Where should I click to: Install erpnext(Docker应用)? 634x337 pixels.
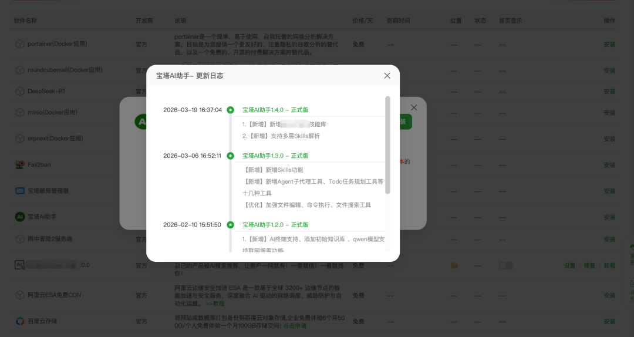click(x=609, y=139)
